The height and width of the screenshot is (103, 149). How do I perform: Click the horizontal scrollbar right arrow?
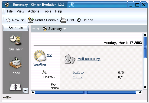(x=140, y=92)
